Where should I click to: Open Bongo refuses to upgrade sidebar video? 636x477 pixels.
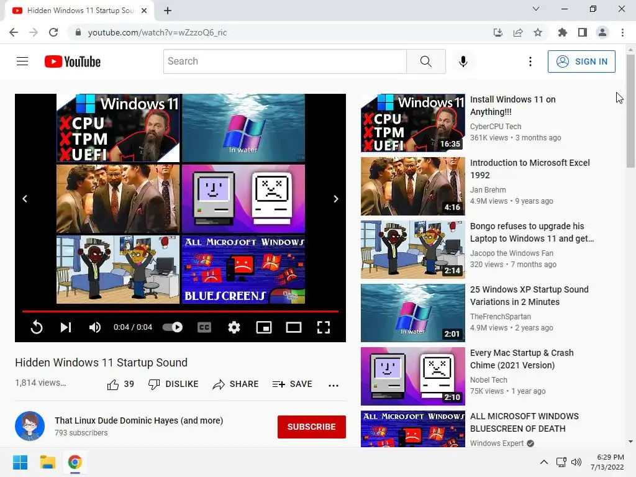[x=532, y=232]
